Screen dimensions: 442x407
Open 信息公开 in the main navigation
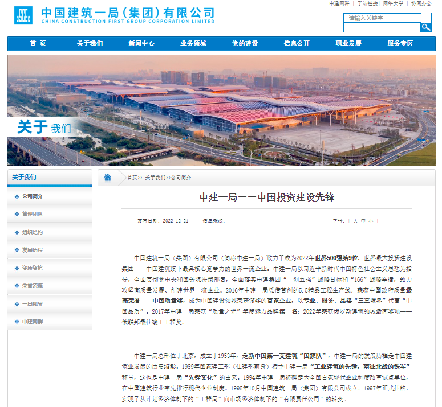pyautogui.click(x=297, y=44)
